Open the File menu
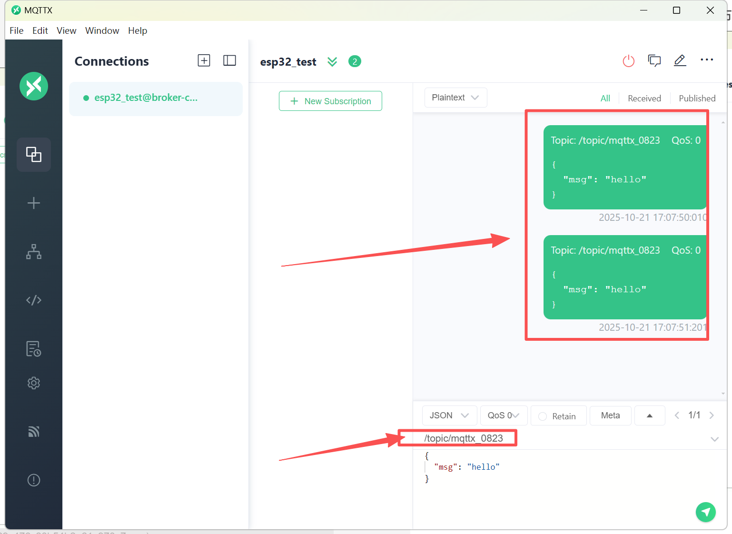 (17, 30)
